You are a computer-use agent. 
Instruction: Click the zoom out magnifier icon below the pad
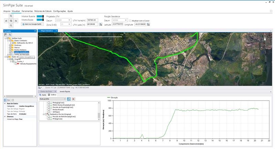pos(11,26)
